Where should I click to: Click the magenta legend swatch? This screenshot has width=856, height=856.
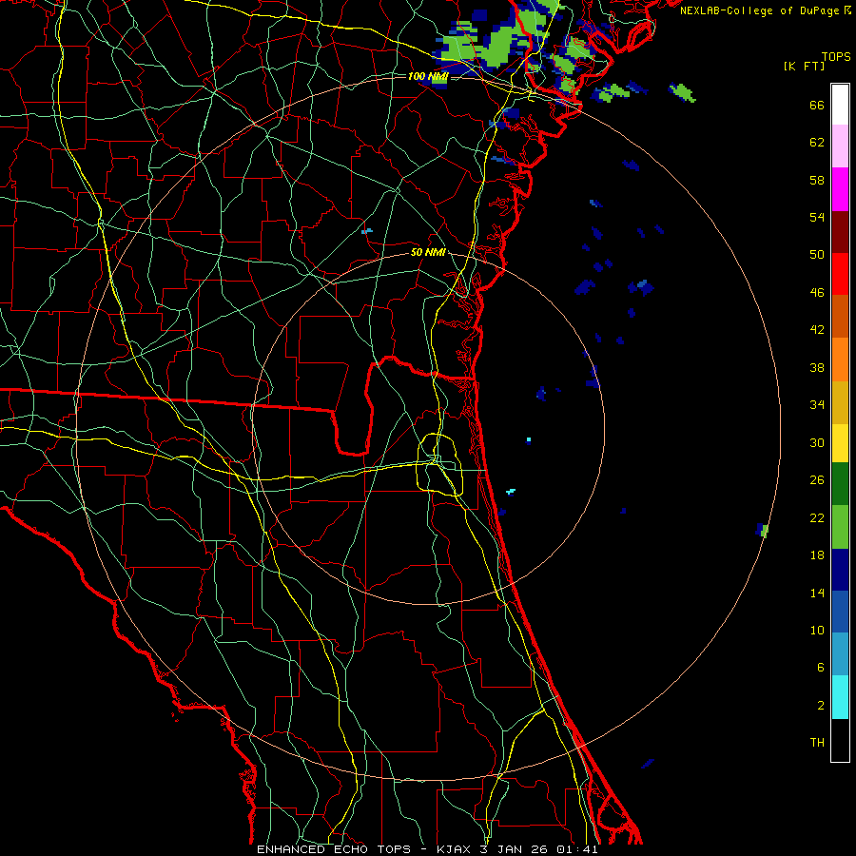click(x=840, y=189)
